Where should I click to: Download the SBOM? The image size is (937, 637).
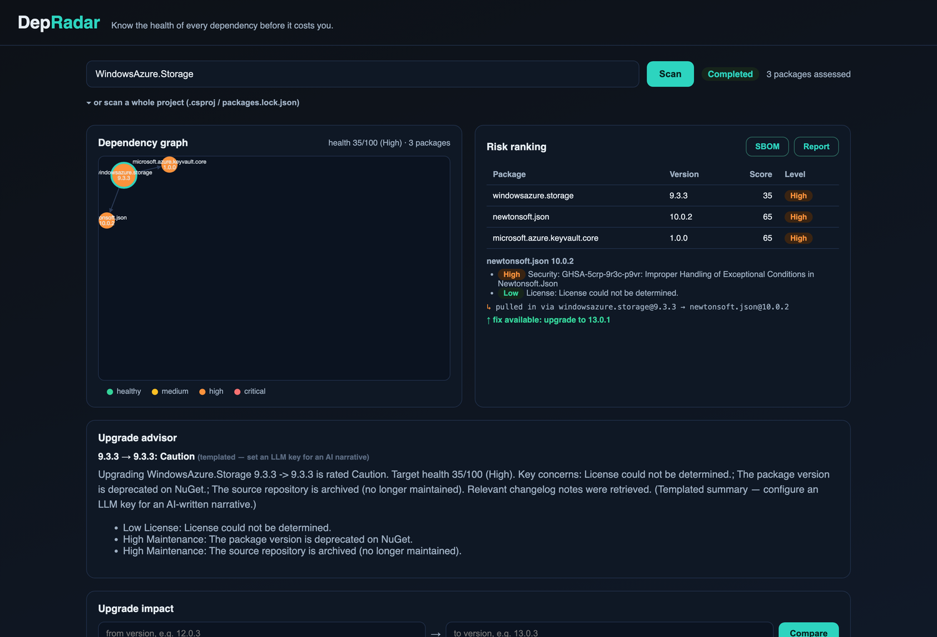point(767,147)
